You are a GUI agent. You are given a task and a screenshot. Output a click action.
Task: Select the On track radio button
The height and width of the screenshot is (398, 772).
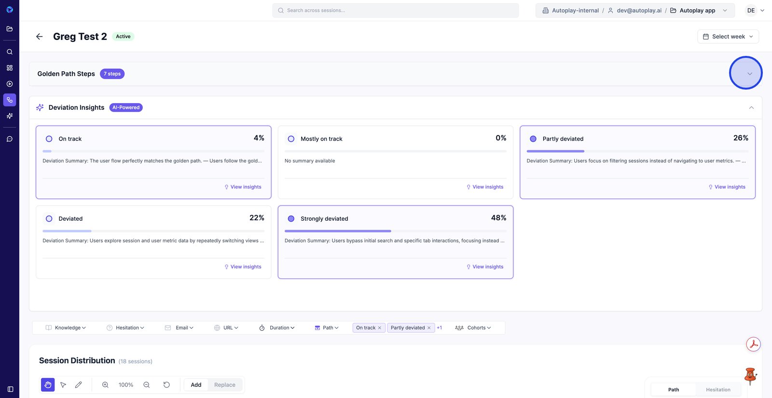click(x=49, y=139)
